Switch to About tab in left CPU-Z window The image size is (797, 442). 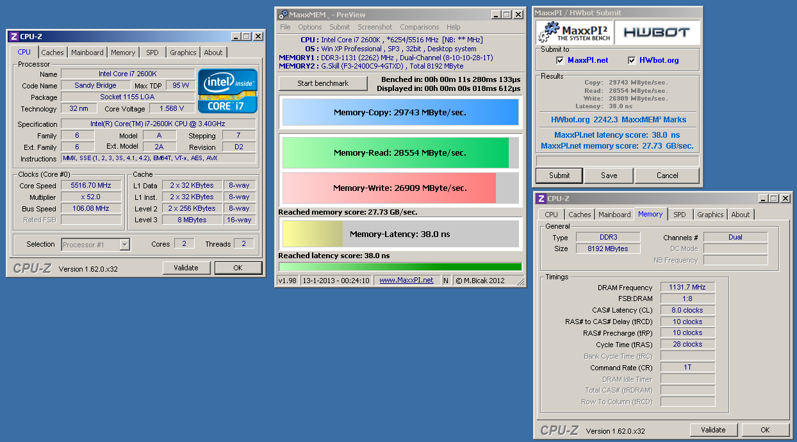tap(213, 53)
